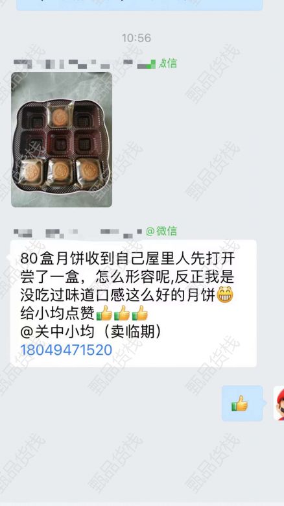The height and width of the screenshot is (506, 284).
Task: Click the 10:56 timestamp
Action: tap(136, 38)
